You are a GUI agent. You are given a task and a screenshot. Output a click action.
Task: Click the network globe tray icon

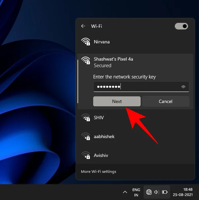tap(149, 192)
